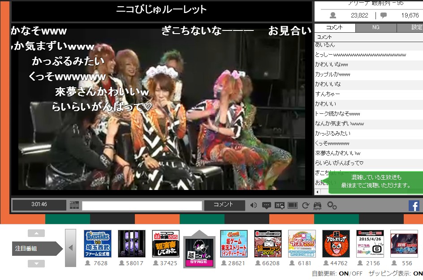Switch to the コメント tab
Screen dimensions: 423x280
pos(335,27)
